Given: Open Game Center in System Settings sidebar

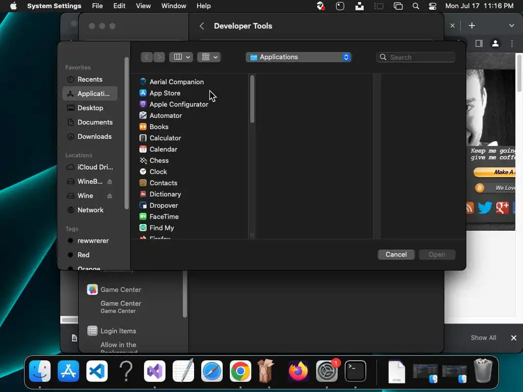Looking at the screenshot, I should [114, 290].
